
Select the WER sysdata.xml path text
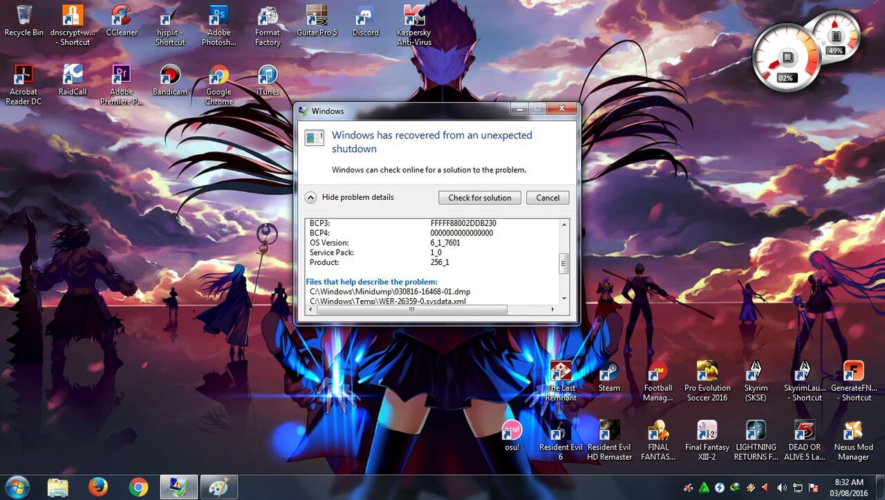tap(388, 302)
